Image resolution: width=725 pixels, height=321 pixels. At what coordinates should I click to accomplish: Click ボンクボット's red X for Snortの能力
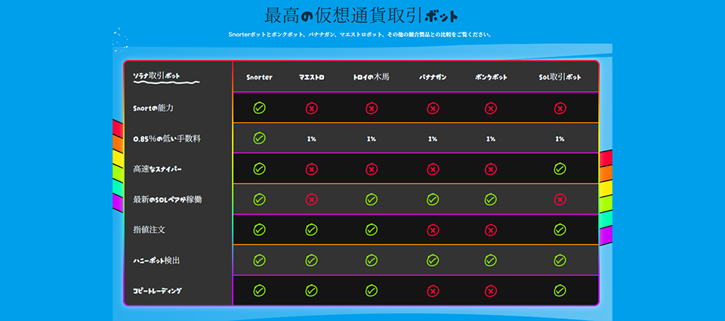coord(491,109)
